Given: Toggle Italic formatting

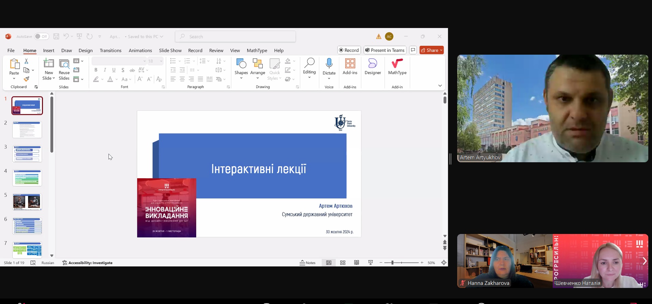Looking at the screenshot, I should [105, 70].
